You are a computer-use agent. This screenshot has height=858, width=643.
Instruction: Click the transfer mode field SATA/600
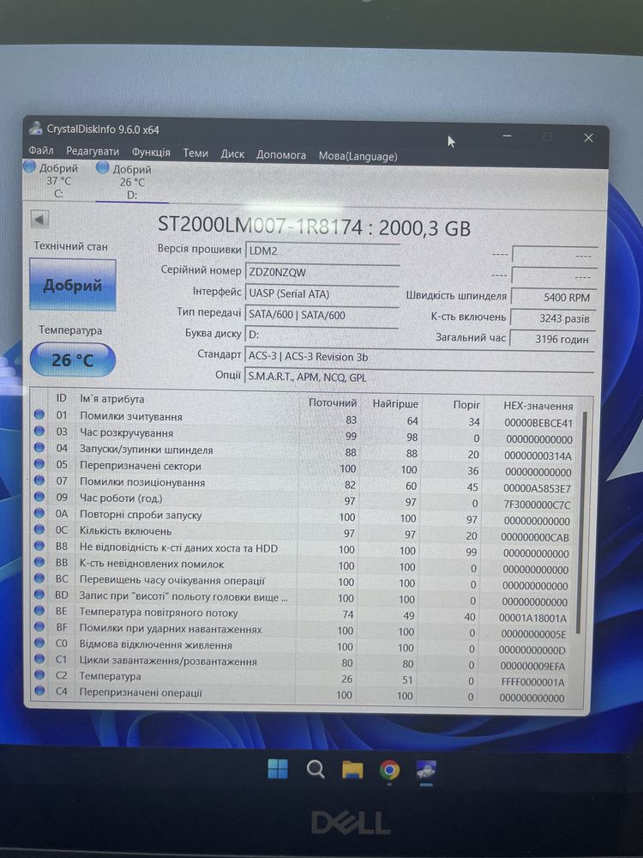[321, 315]
